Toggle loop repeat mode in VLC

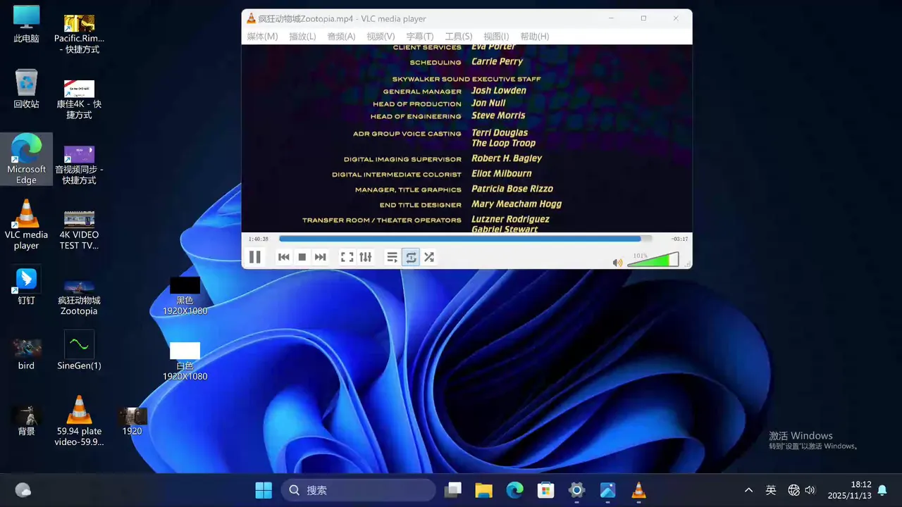pos(411,257)
